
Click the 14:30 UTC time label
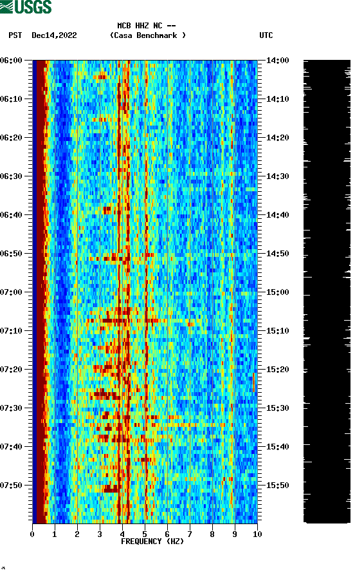tap(278, 176)
